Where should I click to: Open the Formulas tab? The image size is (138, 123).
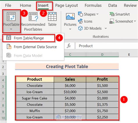[x=93, y=6]
